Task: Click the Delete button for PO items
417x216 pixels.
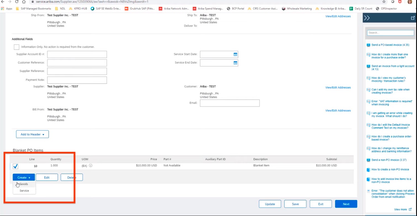Action: [x=71, y=177]
